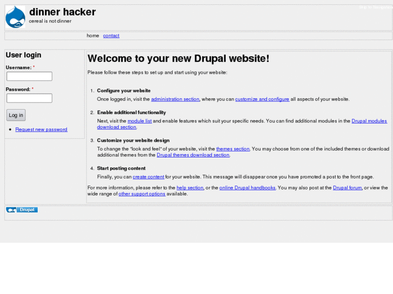Visit the Drupal modules download section link
Image resolution: width=393 pixels, height=294 pixels.
tap(369, 121)
